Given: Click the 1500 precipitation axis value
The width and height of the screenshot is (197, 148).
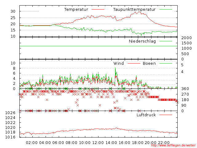Looking at the screenshot, I should click(187, 43).
